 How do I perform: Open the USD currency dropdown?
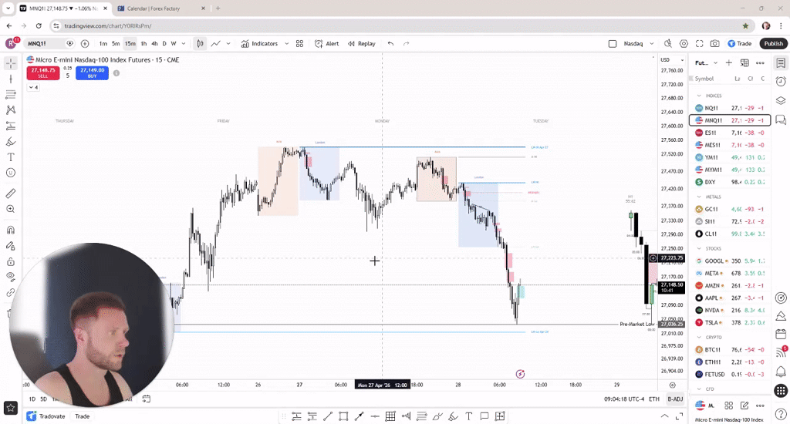click(672, 60)
